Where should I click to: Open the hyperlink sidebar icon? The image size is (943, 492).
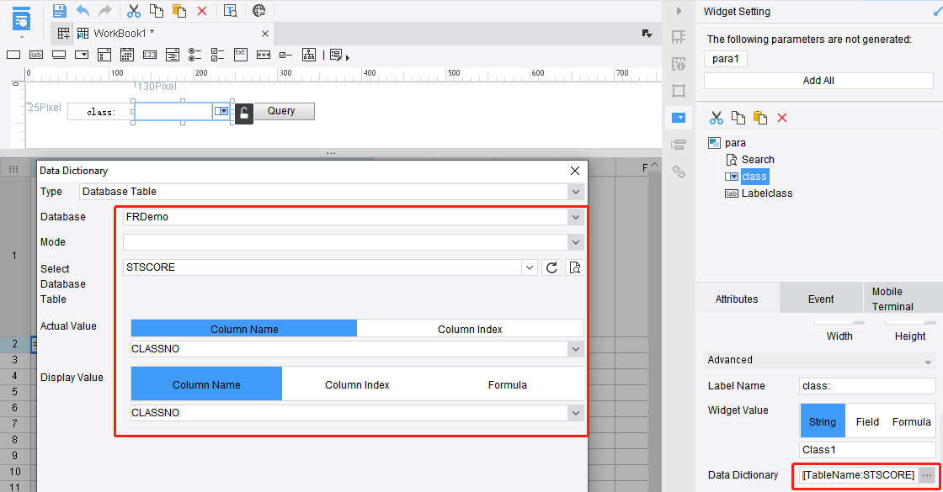[679, 172]
